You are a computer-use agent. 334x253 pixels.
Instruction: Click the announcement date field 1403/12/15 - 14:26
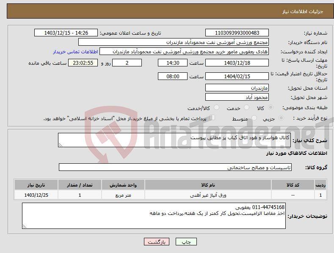click(66, 33)
